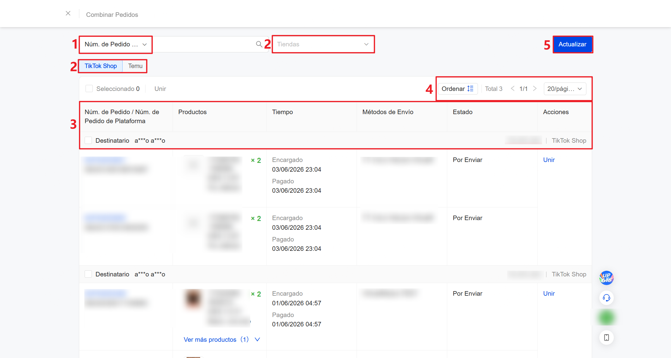
Task: Go to next page arrow
Action: point(535,89)
